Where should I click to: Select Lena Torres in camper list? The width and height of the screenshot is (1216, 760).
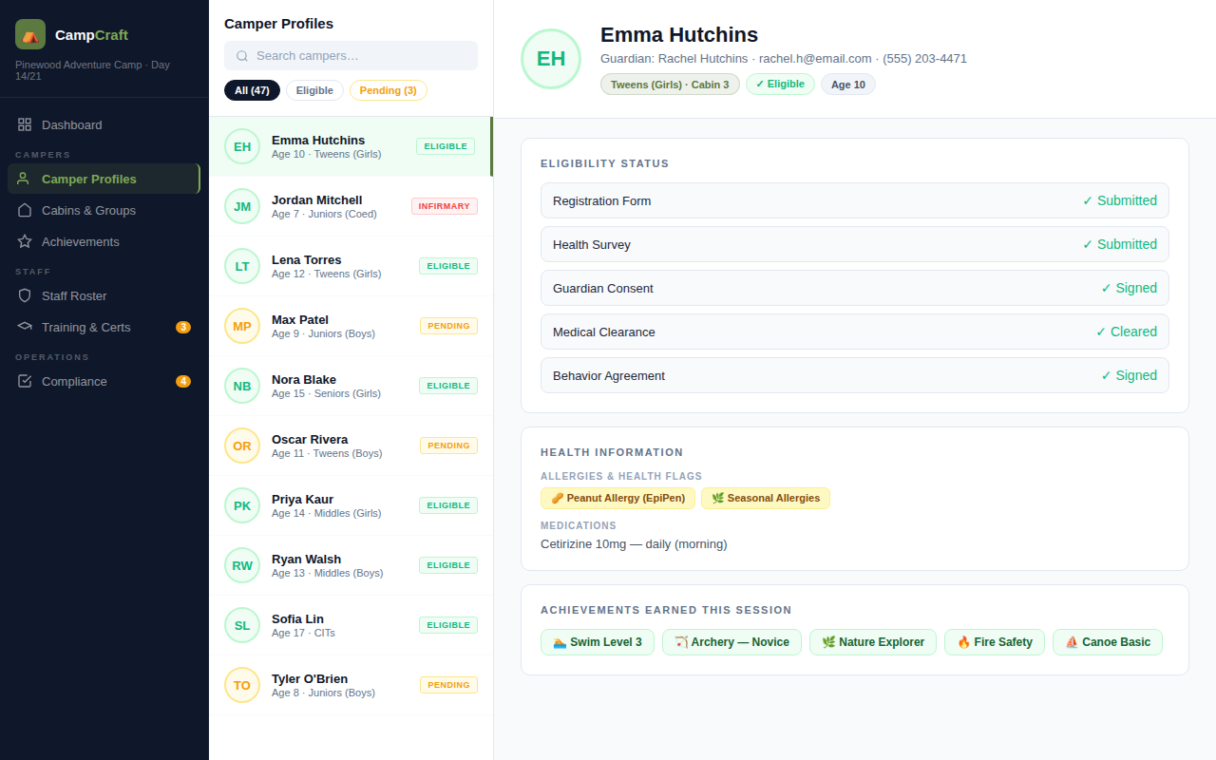click(x=351, y=266)
